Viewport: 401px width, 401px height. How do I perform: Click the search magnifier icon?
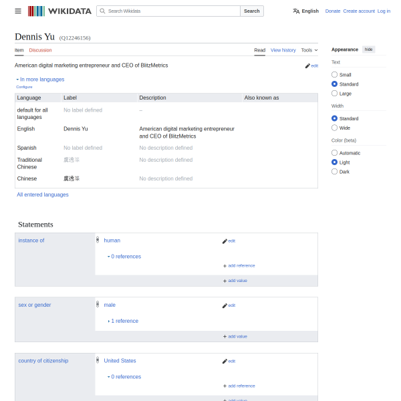pyautogui.click(x=102, y=11)
